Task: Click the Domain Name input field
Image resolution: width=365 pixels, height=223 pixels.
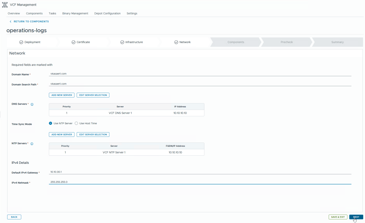Action: (200, 74)
